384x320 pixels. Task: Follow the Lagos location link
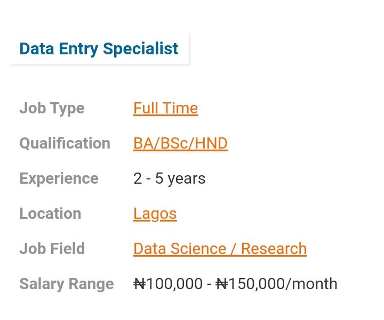[155, 214]
